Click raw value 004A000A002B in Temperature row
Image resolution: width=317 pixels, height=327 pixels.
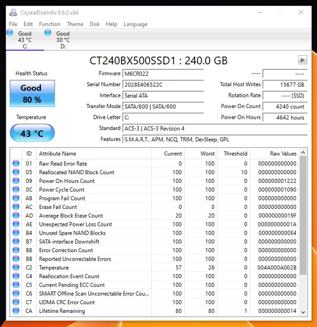click(277, 267)
